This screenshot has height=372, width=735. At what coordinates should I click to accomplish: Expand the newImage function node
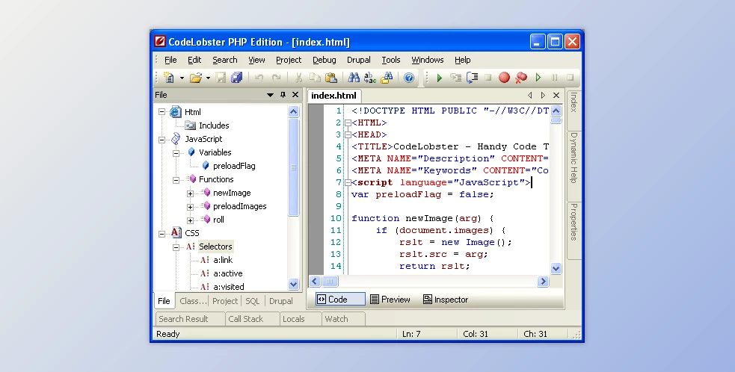(x=191, y=193)
